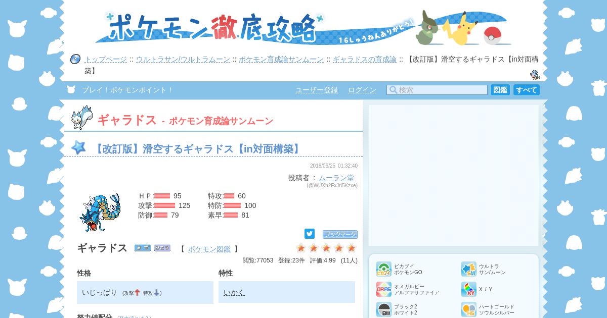This screenshot has height=318, width=607.
Task: Open ピカブイ ポケモンGO game link
Action: pos(408,269)
